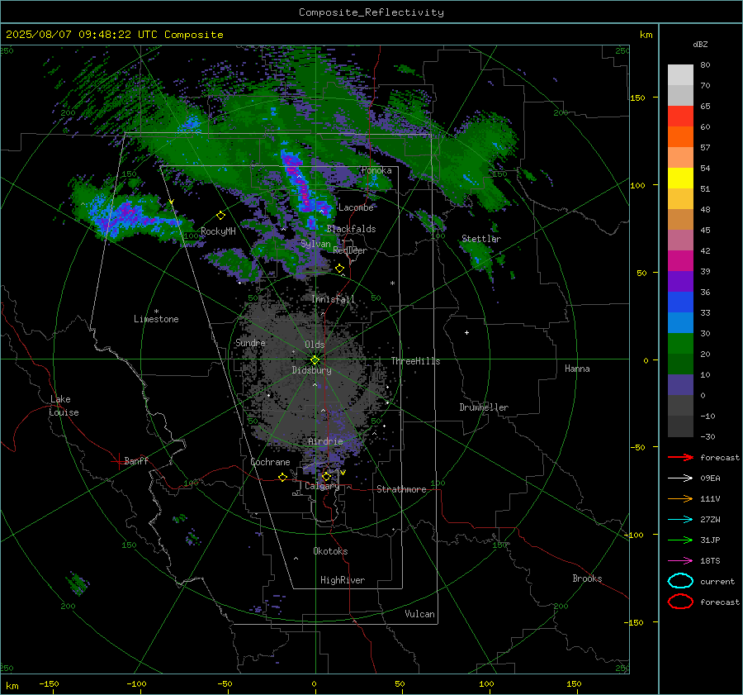743x695 pixels.
Task: Click the Lake Louise label
Action: [x=64, y=406]
